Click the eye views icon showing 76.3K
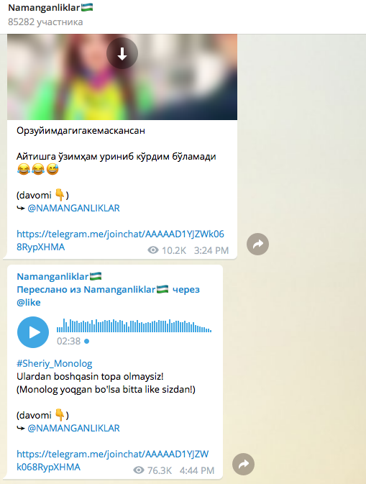The height and width of the screenshot is (484, 366). pyautogui.click(x=139, y=470)
